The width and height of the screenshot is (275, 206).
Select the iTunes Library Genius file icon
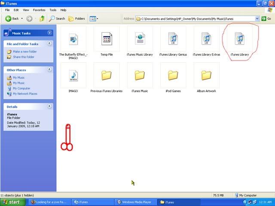pos(173,38)
